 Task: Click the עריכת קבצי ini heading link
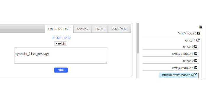coord(61,37)
